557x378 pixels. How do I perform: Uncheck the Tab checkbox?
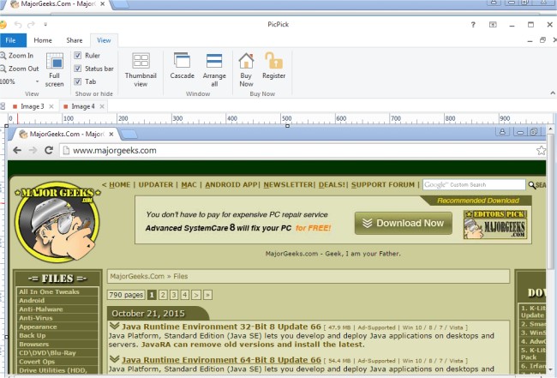77,81
